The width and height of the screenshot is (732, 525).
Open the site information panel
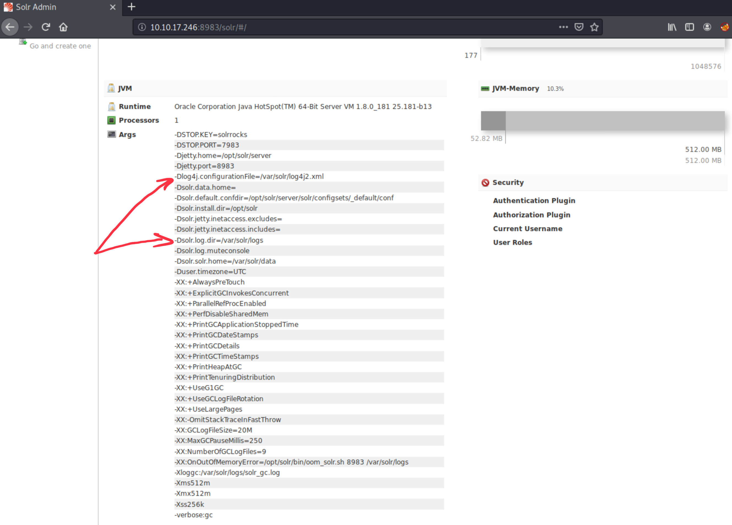pyautogui.click(x=142, y=27)
